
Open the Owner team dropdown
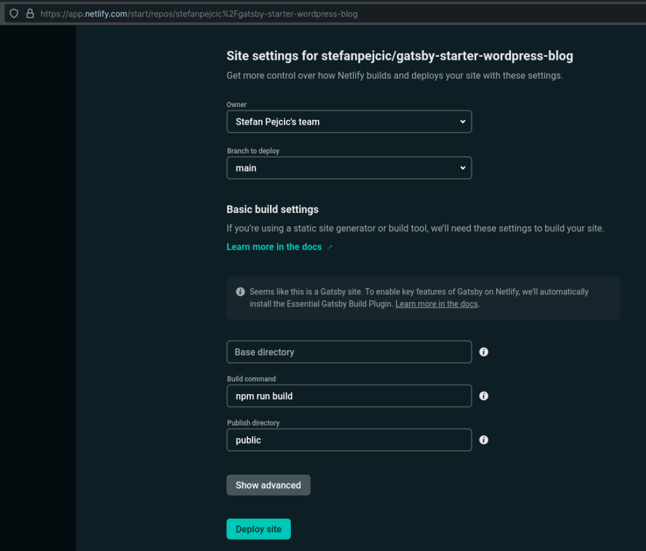pyautogui.click(x=349, y=122)
